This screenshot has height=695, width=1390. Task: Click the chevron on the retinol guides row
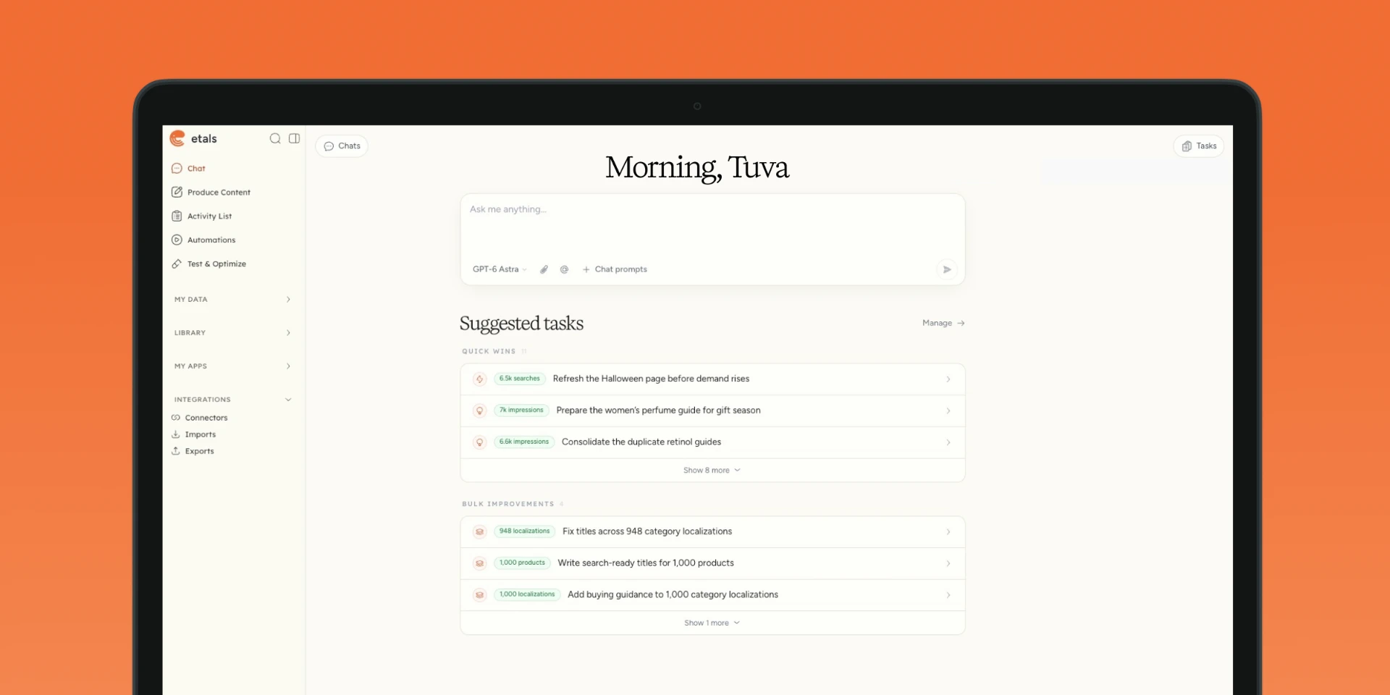pyautogui.click(x=948, y=442)
